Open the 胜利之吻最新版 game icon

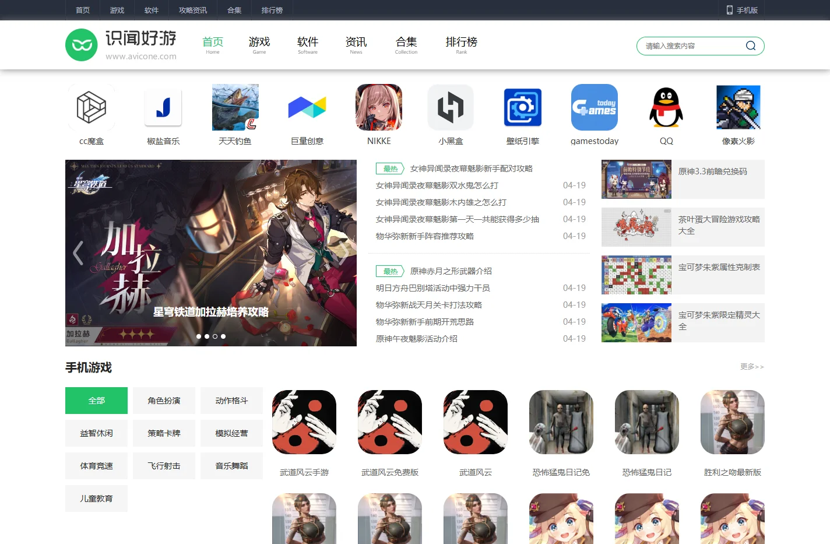[733, 422]
